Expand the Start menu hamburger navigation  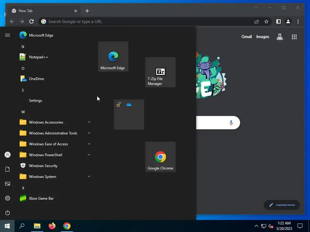click(x=8, y=35)
